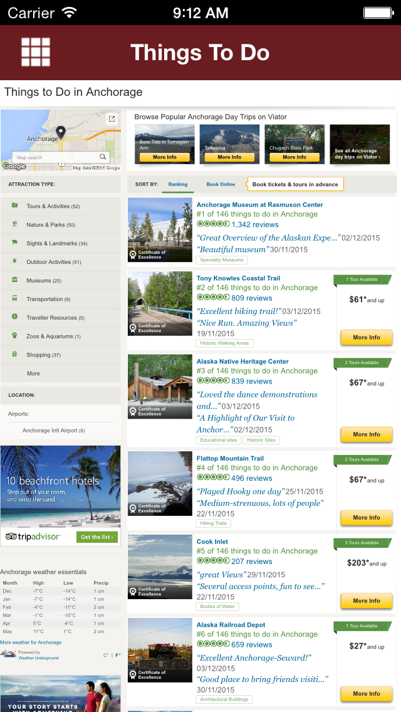Expand the map with the pop-out icon

112,119
